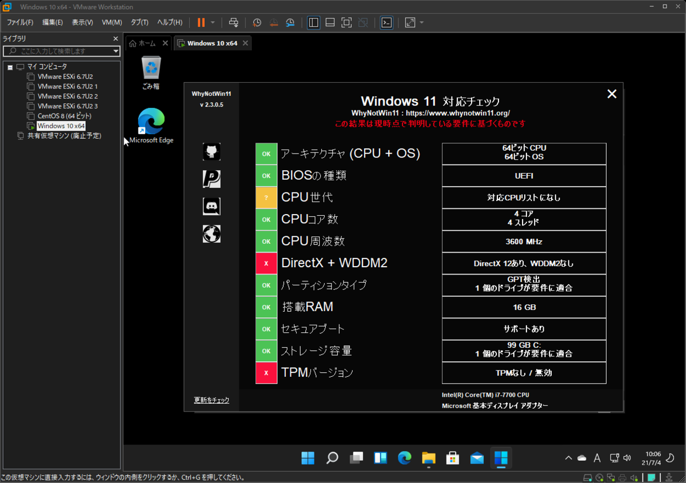Open File Explorer from the taskbar
Screen dimensions: 686x483
(429, 457)
